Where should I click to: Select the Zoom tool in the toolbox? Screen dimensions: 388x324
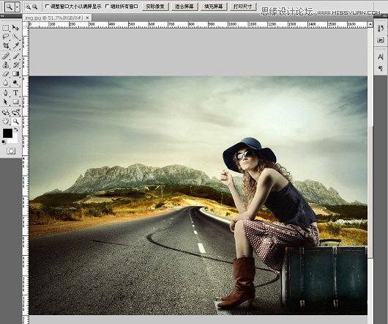point(15,122)
